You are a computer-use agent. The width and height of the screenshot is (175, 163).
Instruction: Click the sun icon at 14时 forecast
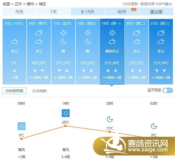point(65,113)
